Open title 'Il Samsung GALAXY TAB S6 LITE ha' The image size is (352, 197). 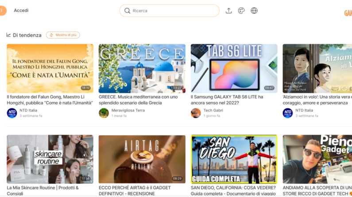tap(227, 97)
